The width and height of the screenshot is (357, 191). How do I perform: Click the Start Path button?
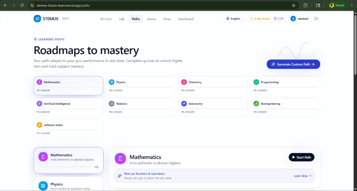302,157
